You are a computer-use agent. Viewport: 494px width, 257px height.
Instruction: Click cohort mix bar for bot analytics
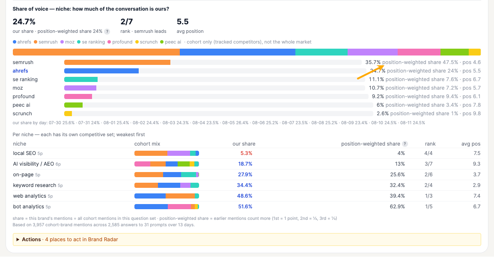(167, 207)
